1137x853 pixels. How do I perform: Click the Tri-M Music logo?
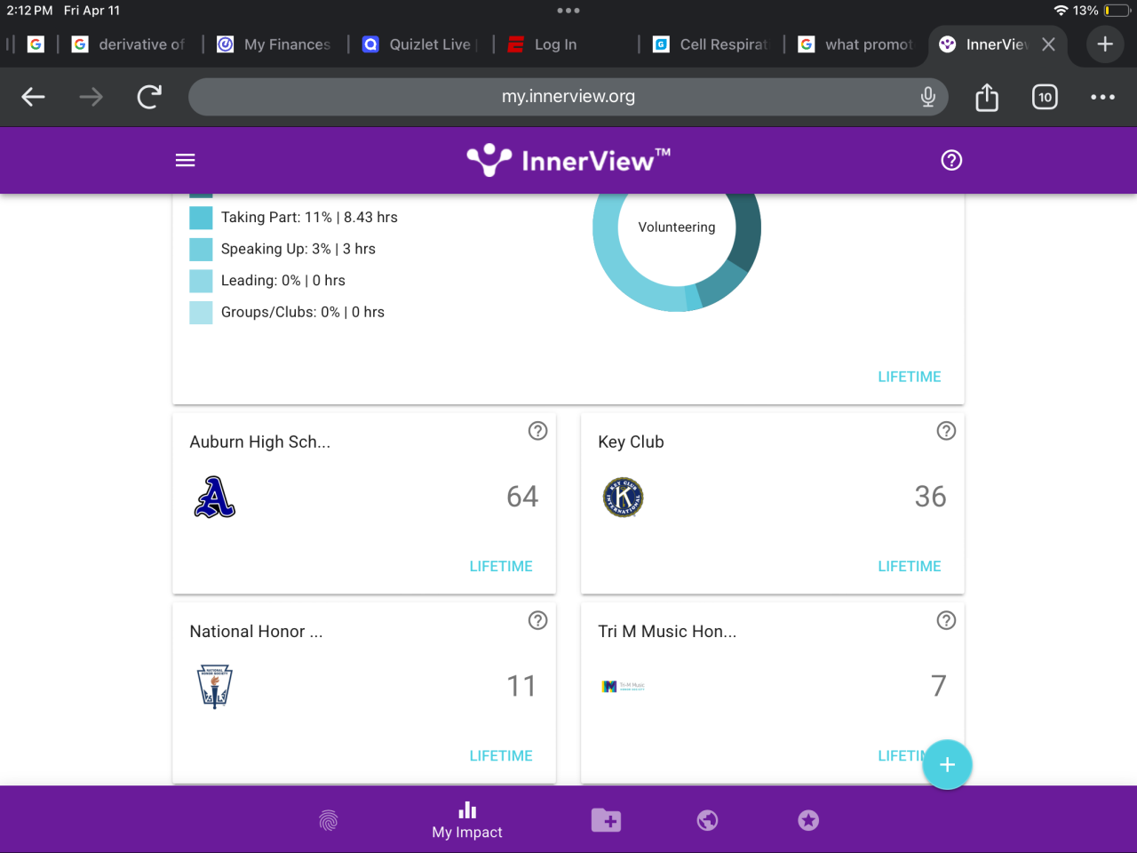[623, 686]
